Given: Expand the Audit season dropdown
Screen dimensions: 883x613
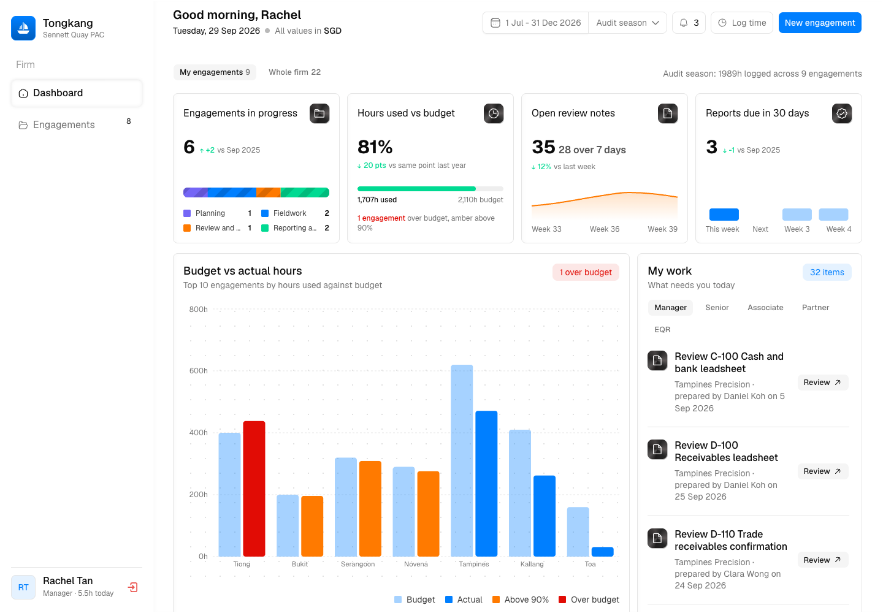Looking at the screenshot, I should [x=627, y=23].
